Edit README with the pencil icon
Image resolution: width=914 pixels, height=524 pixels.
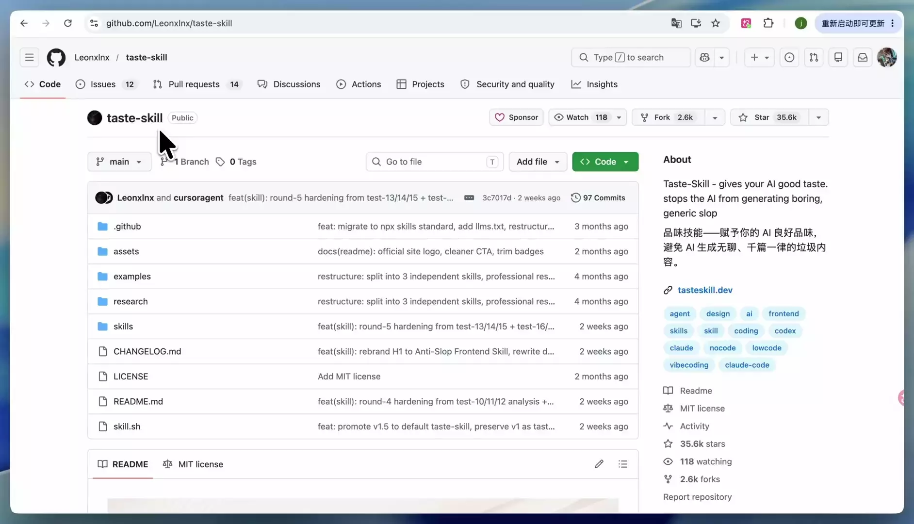599,464
